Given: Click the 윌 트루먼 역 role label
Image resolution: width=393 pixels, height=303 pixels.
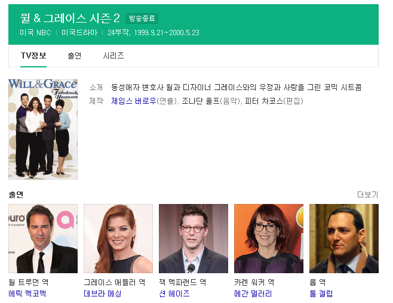Looking at the screenshot, I should pyautogui.click(x=29, y=282).
